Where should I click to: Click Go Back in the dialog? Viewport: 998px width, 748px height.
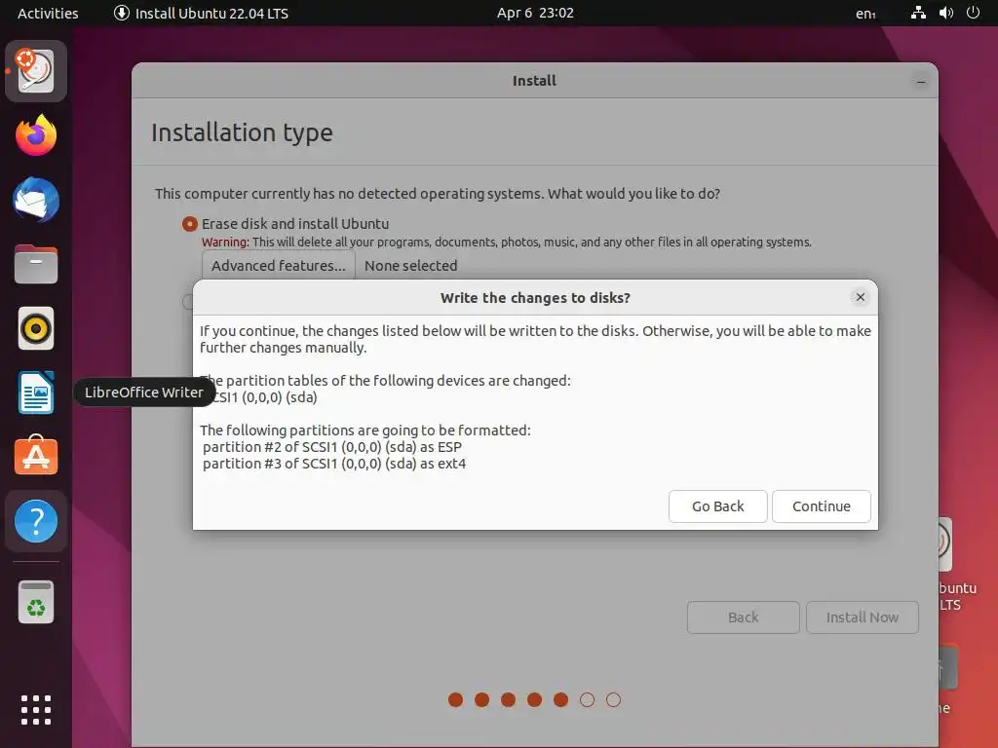718,506
